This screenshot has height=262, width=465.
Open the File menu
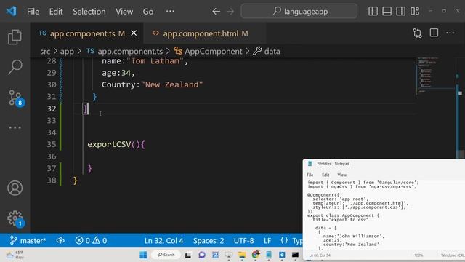coord(33,12)
